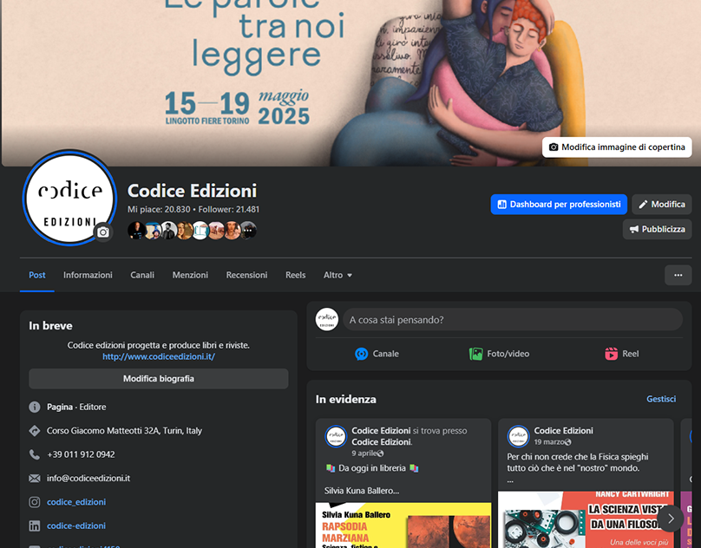
Task: Click the Reel icon in composer
Action: click(x=611, y=354)
